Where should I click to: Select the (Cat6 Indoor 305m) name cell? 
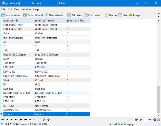click(x=51, y=29)
